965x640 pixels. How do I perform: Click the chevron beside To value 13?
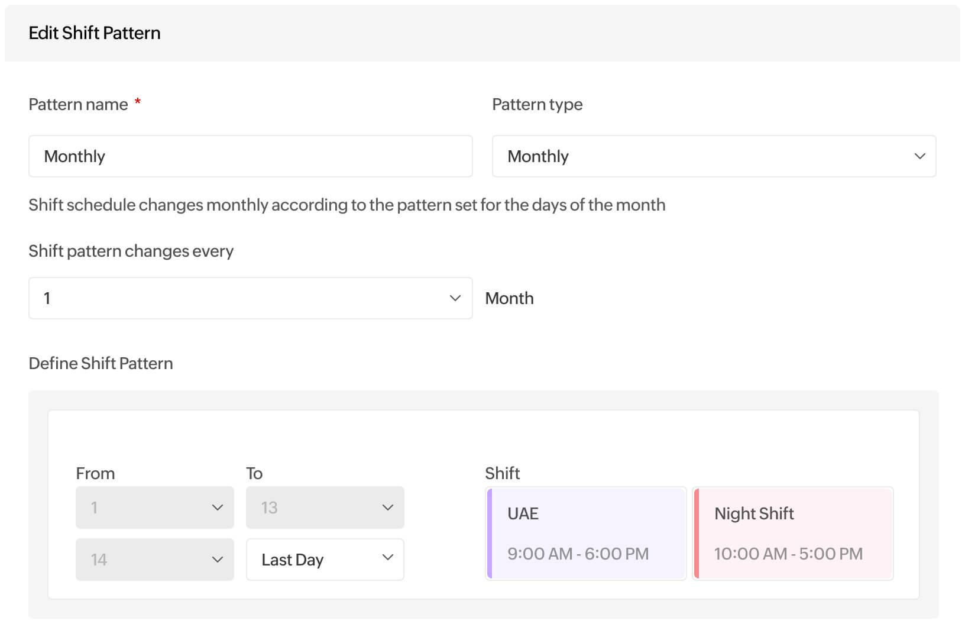[387, 508]
